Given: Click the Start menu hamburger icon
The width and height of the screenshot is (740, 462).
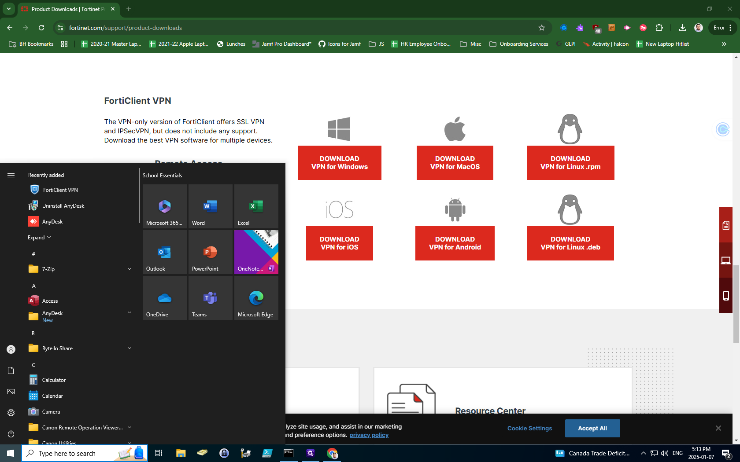Looking at the screenshot, I should click(11, 175).
